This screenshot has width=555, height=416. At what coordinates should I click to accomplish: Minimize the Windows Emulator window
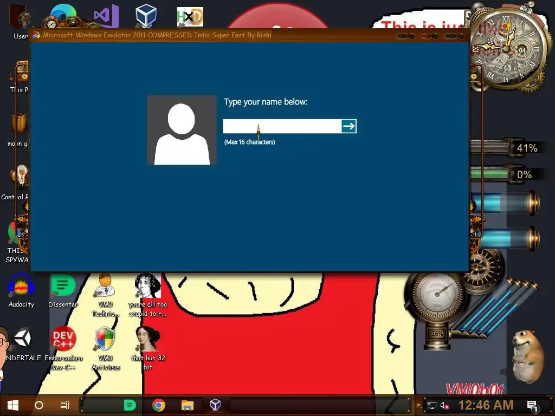tap(405, 36)
